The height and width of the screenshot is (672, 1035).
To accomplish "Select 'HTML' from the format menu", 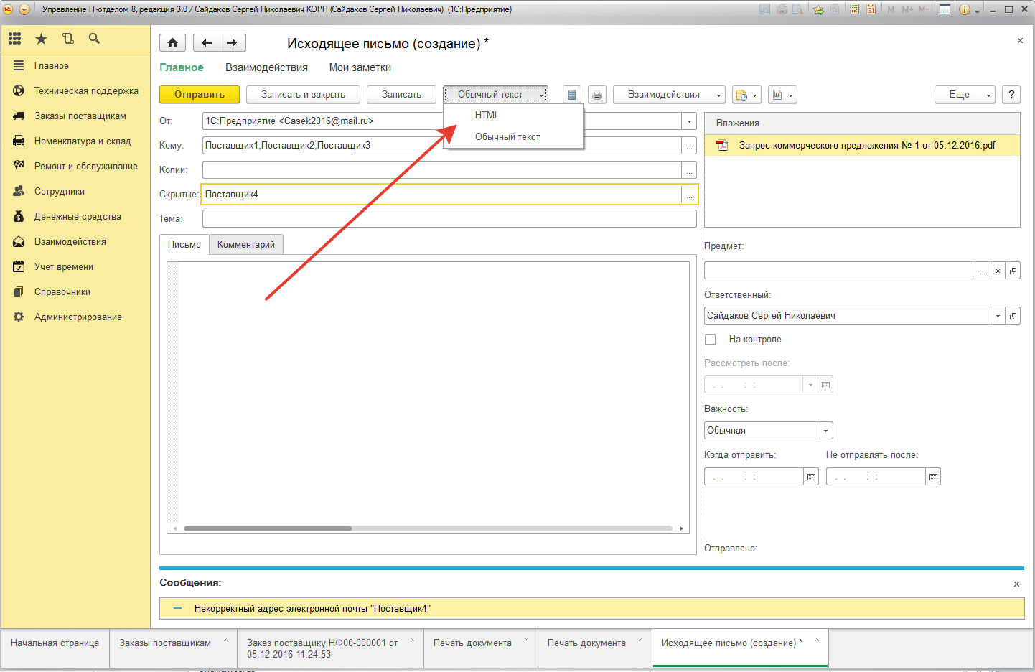I will (x=487, y=116).
